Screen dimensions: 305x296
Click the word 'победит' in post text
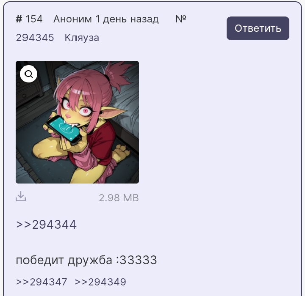[40, 260]
